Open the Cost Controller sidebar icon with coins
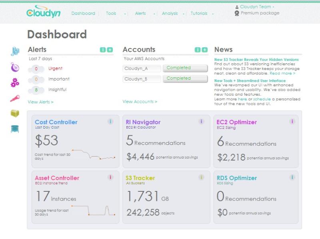 pyautogui.click(x=15, y=51)
